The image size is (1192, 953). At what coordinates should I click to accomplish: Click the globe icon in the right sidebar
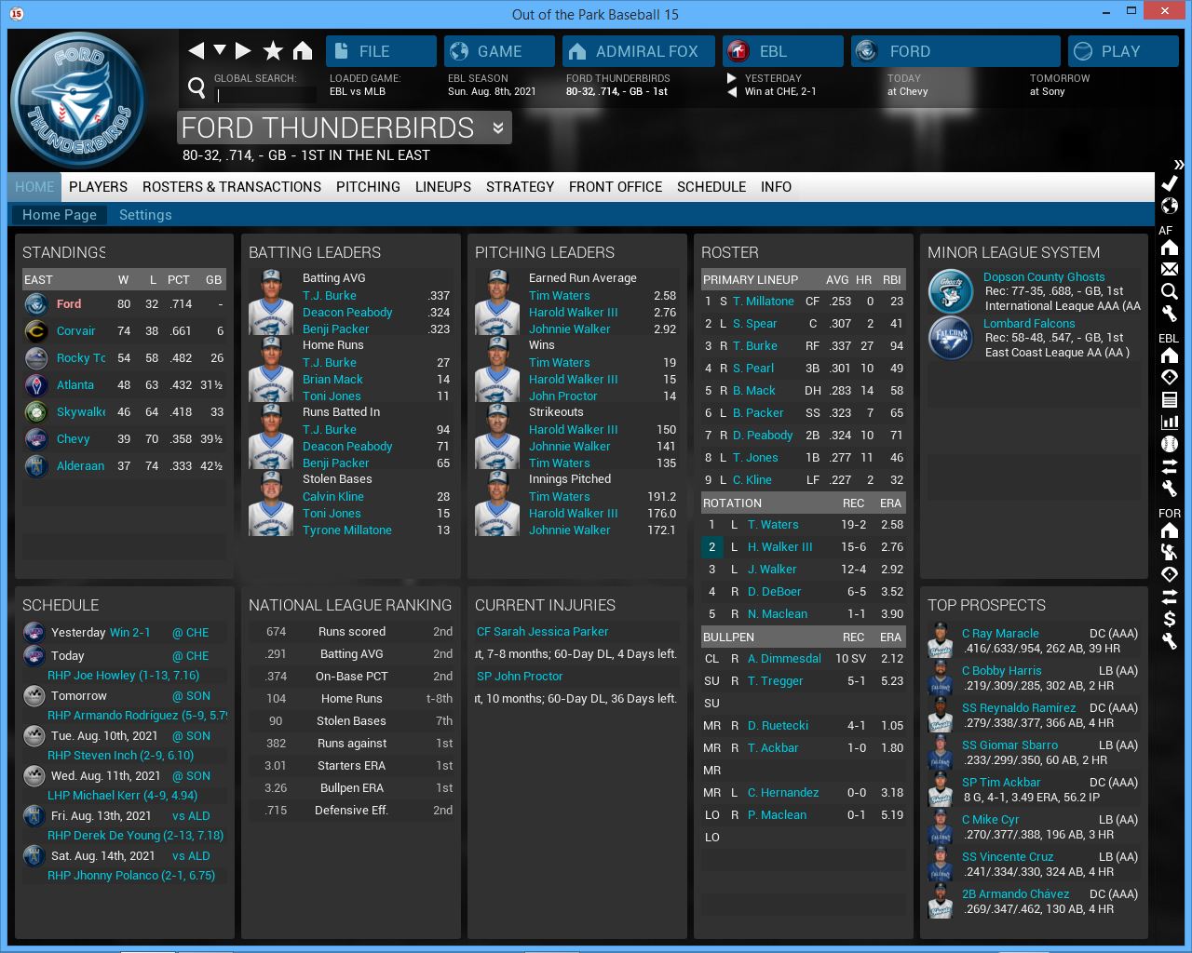tap(1170, 206)
